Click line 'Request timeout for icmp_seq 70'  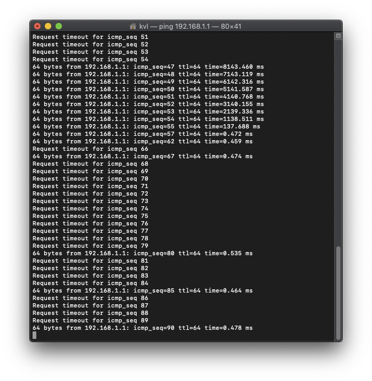pyautogui.click(x=90, y=179)
